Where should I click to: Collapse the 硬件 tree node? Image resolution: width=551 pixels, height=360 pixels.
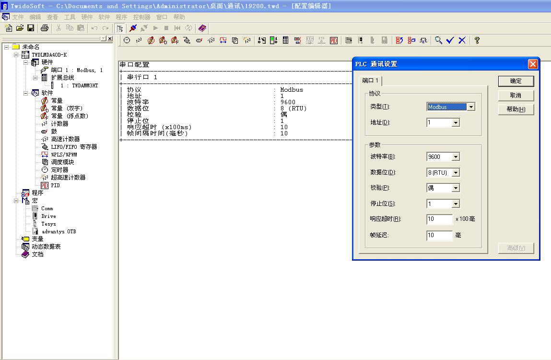coord(26,62)
